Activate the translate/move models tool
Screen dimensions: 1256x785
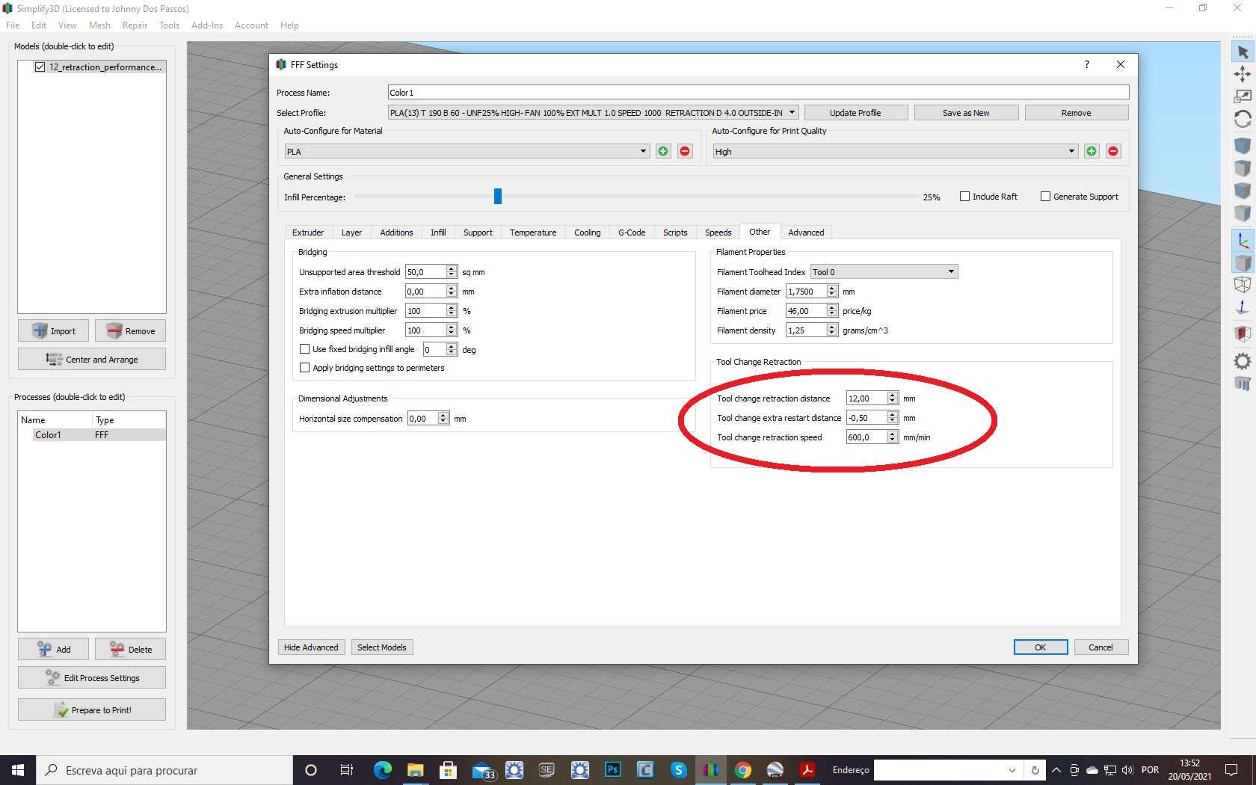point(1242,74)
